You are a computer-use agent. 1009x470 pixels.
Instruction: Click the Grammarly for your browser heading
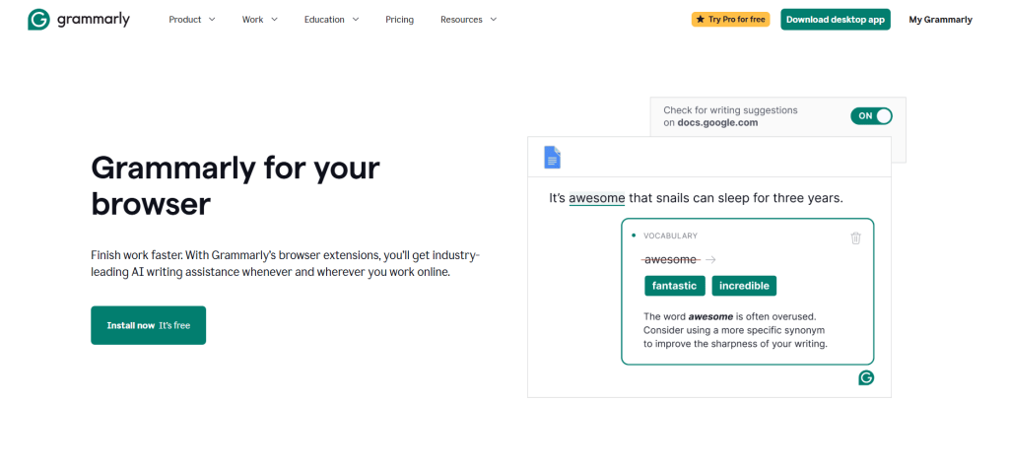pyautogui.click(x=235, y=185)
